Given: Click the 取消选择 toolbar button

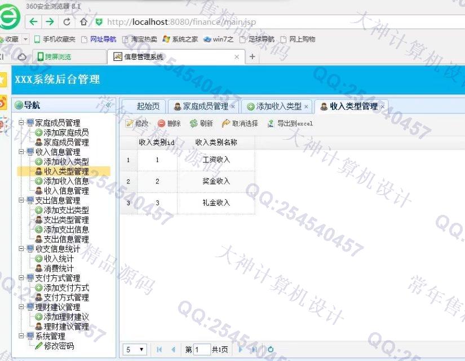Looking at the screenshot, I should [240, 123].
